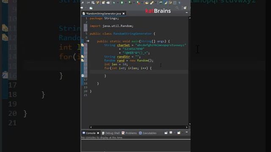The image size is (271, 152).
Task: Click the Open Console icon in console toolbar
Action: (179, 133)
